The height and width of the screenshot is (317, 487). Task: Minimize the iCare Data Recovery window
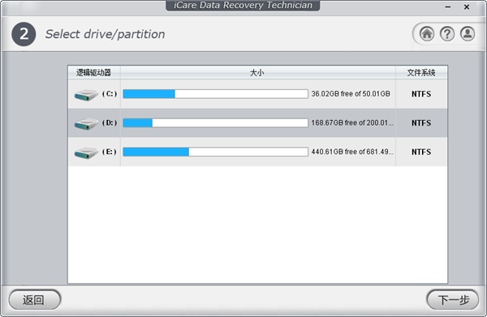pyautogui.click(x=447, y=6)
